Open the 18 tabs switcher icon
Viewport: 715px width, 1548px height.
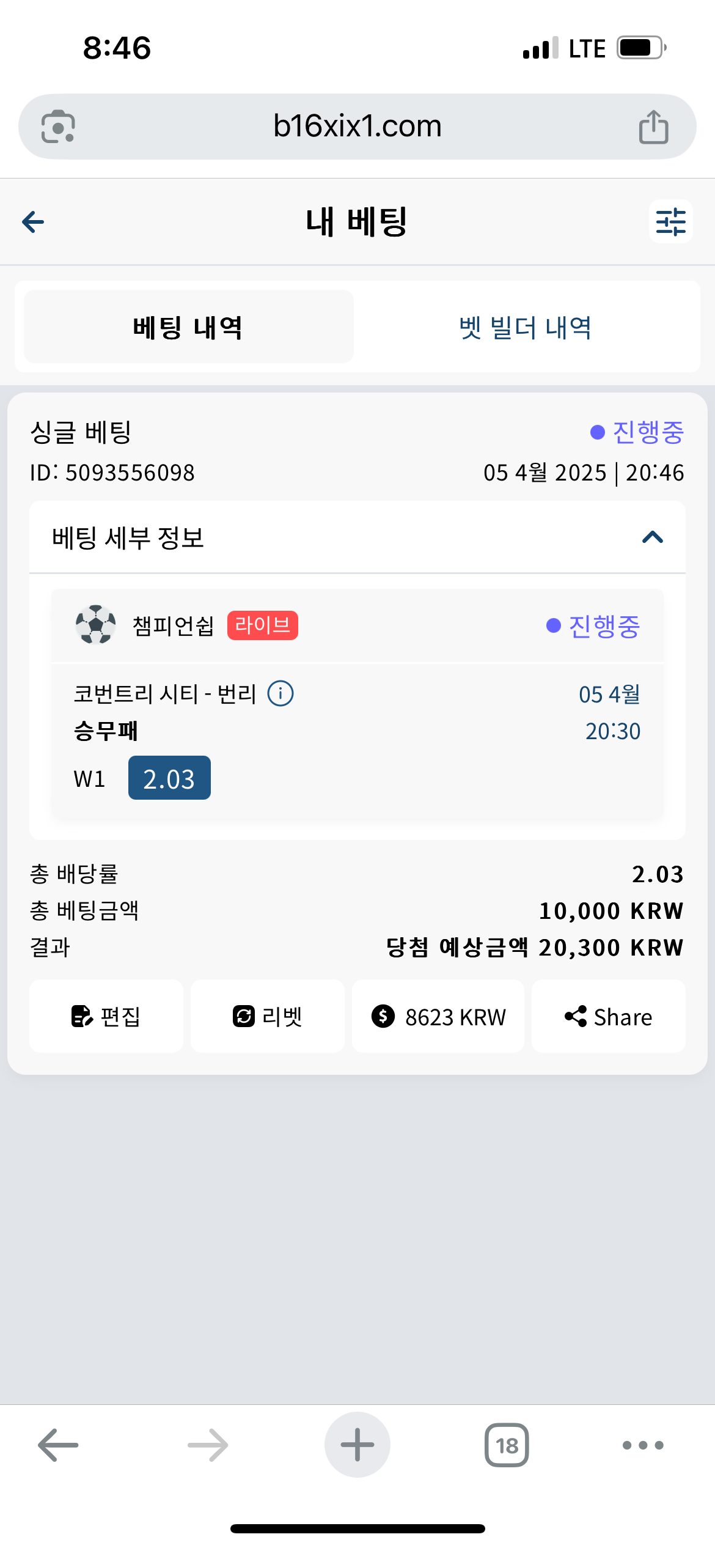click(x=507, y=1445)
